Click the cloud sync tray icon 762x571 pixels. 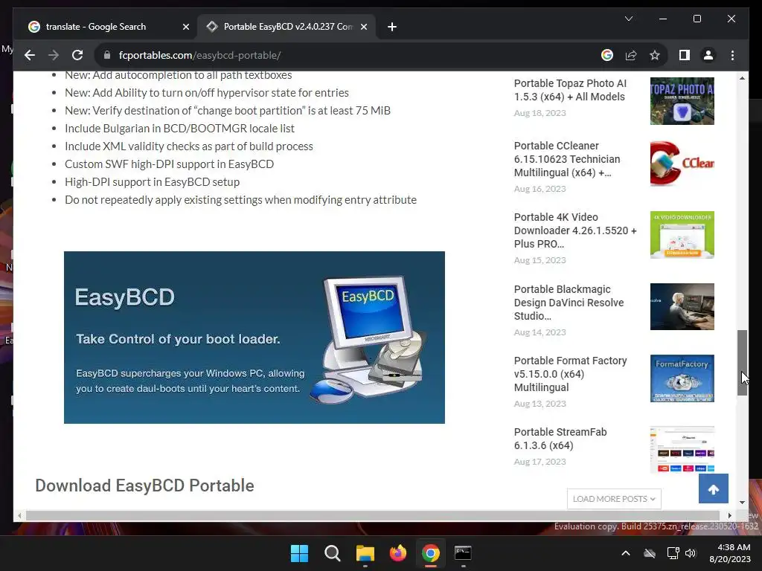point(649,553)
